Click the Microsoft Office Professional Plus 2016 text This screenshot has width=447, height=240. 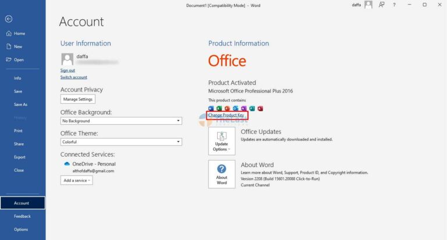point(250,91)
